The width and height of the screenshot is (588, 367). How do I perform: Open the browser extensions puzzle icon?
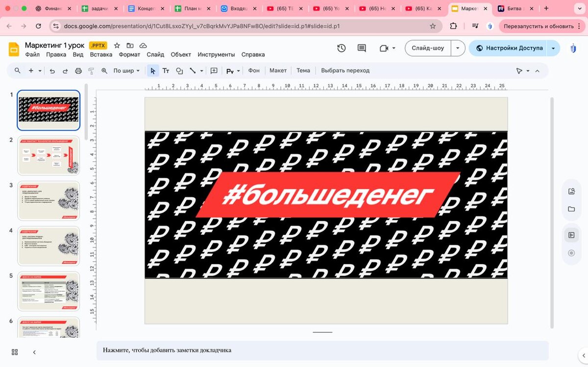(453, 26)
